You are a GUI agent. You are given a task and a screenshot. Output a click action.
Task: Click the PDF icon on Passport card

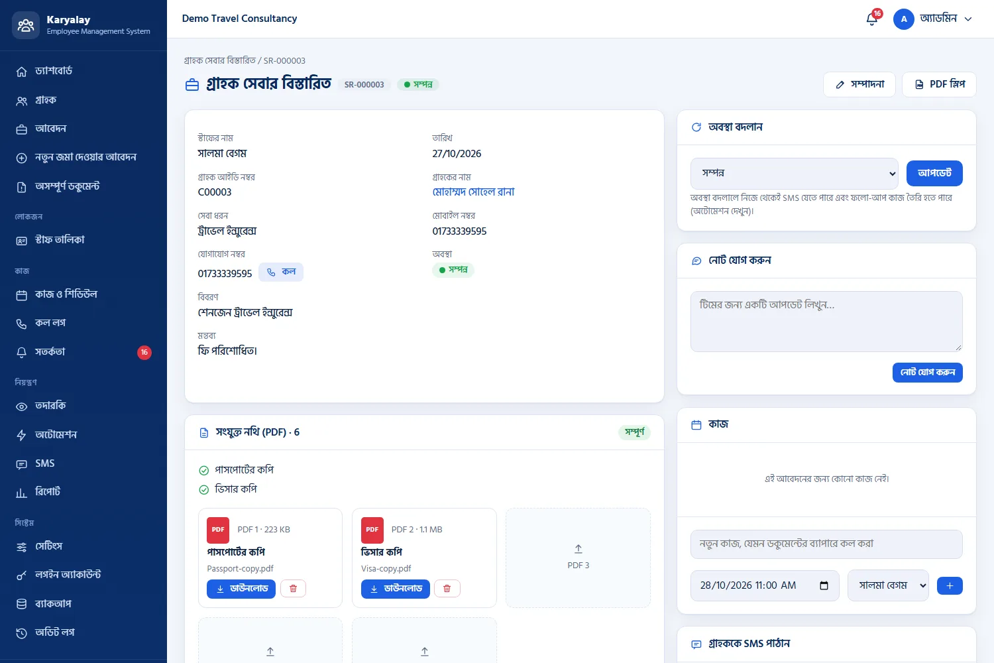pyautogui.click(x=218, y=530)
